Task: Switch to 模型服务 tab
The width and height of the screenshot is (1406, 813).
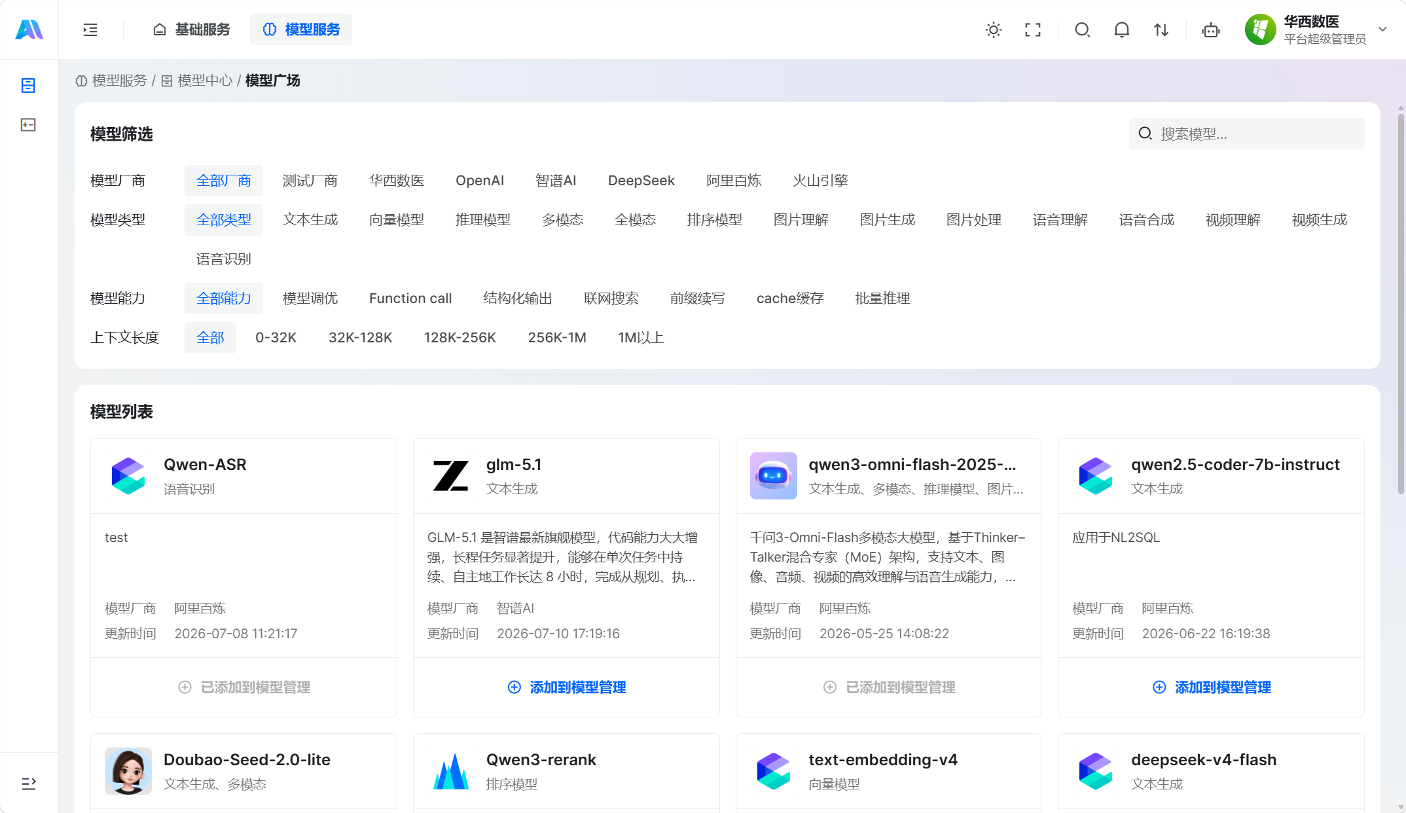Action: 301,29
